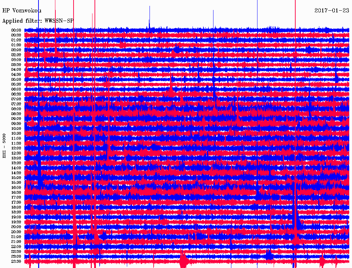Select the 00:30 time label

pyautogui.click(x=16, y=35)
